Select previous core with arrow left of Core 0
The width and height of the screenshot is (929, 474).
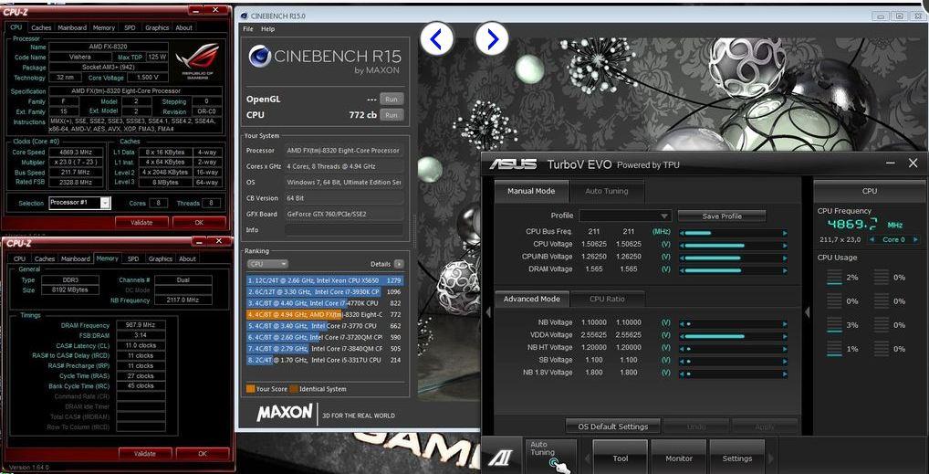(x=872, y=239)
